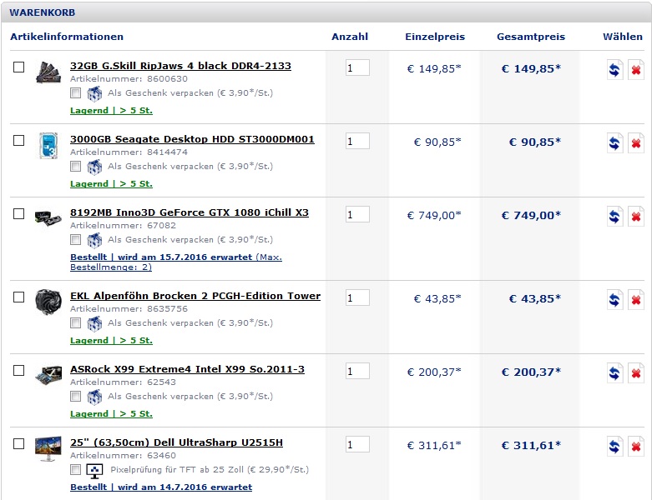The width and height of the screenshot is (652, 500).
Task: Enable pixel check for Dell UltraSharp
Action: tap(76, 470)
